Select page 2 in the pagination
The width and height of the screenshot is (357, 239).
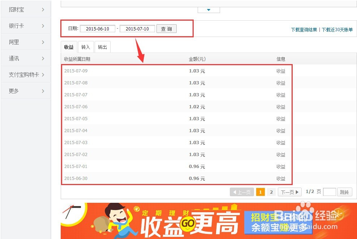(271, 192)
